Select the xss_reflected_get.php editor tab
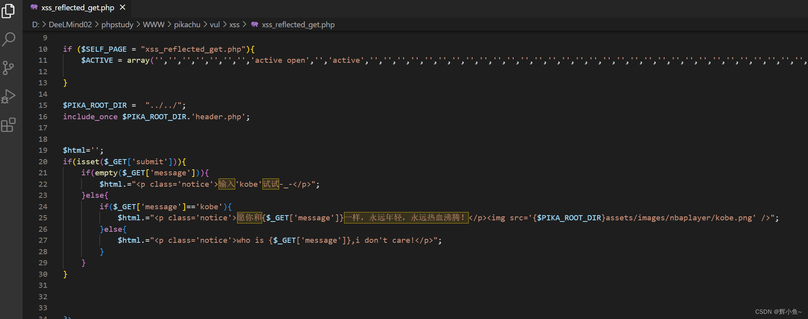The width and height of the screenshot is (808, 319). click(x=78, y=8)
